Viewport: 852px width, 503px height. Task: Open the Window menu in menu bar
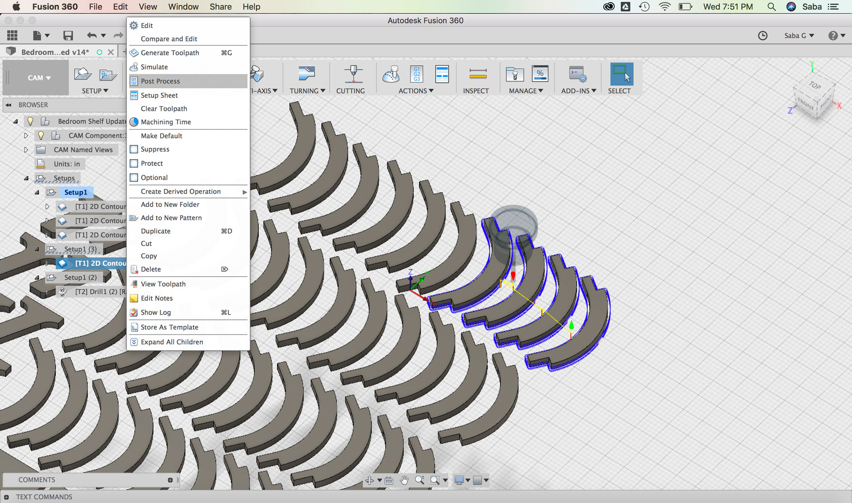pyautogui.click(x=183, y=7)
